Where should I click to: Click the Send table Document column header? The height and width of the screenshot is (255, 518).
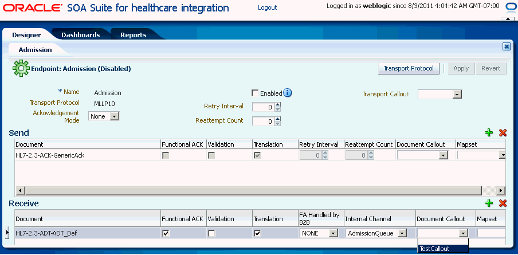point(88,144)
